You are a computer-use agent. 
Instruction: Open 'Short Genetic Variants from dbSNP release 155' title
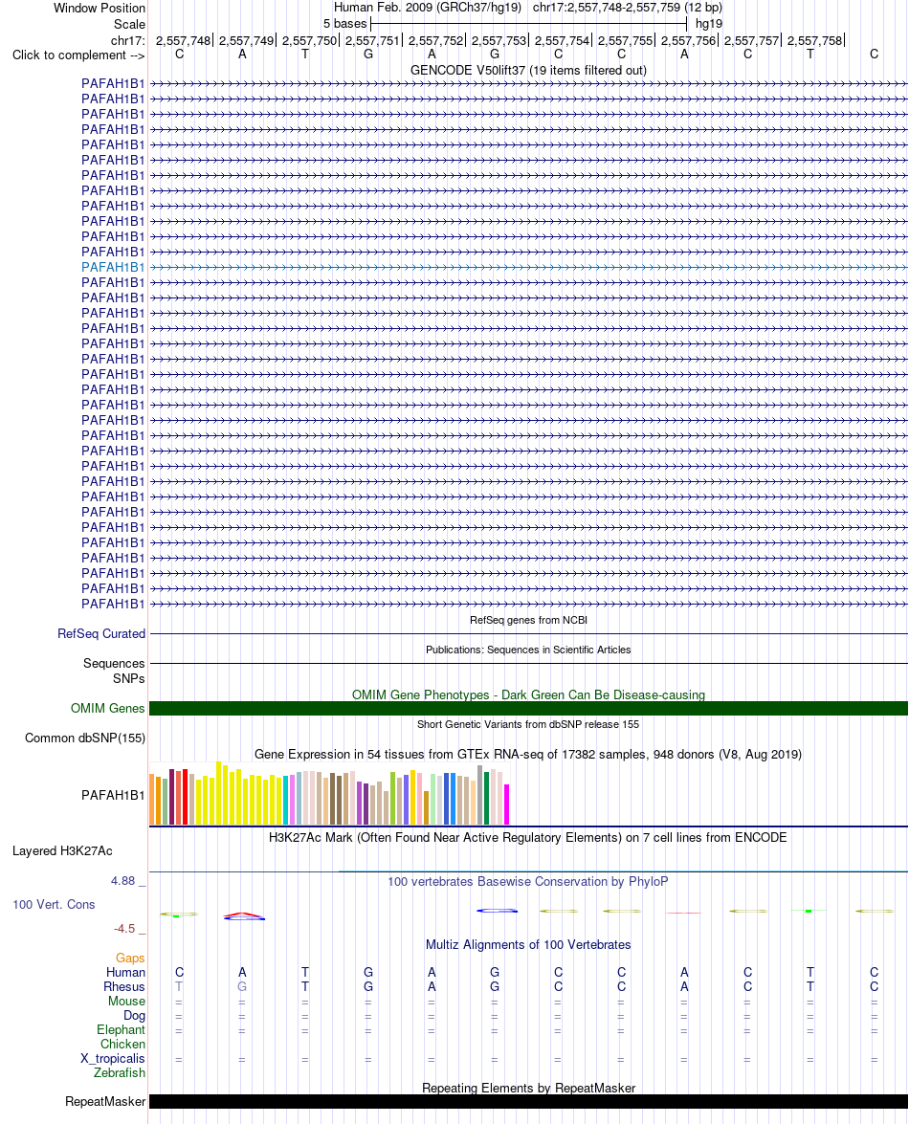coord(528,724)
